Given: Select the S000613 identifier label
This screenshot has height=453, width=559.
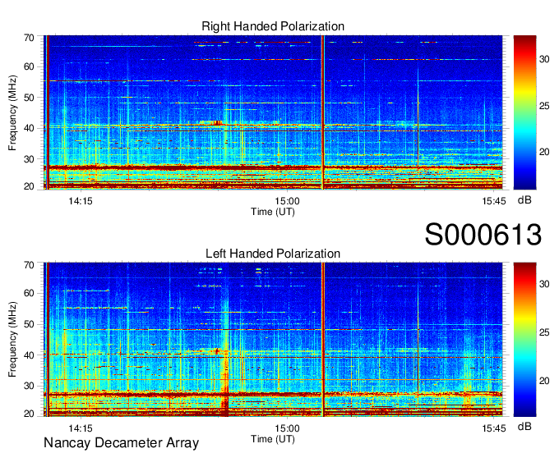Looking at the screenshot, I should pyautogui.click(x=483, y=235).
